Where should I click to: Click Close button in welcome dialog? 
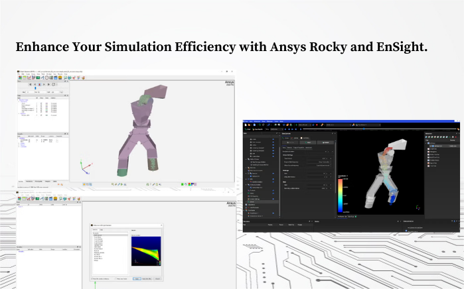click(x=157, y=278)
